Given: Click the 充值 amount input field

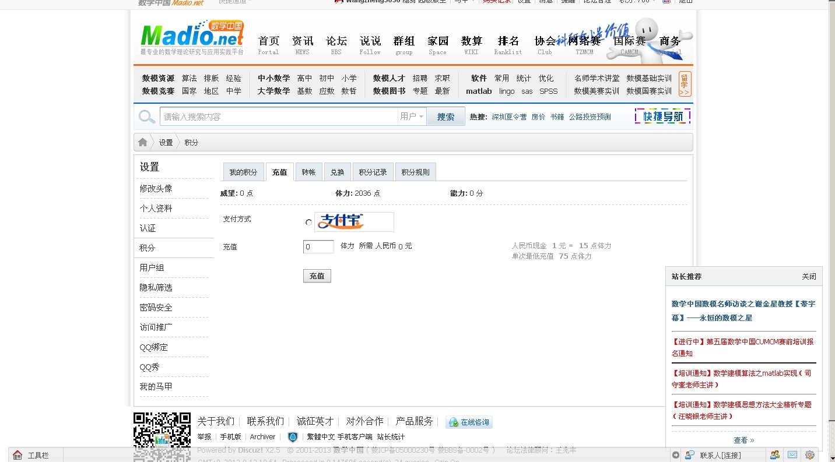Looking at the screenshot, I should [318, 247].
